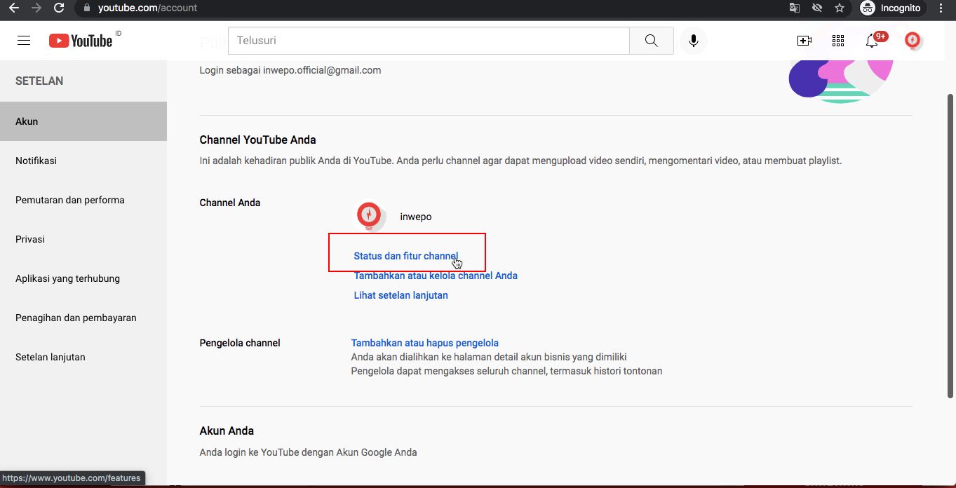This screenshot has width=956, height=488.
Task: Open the Create video camera icon
Action: tap(804, 41)
